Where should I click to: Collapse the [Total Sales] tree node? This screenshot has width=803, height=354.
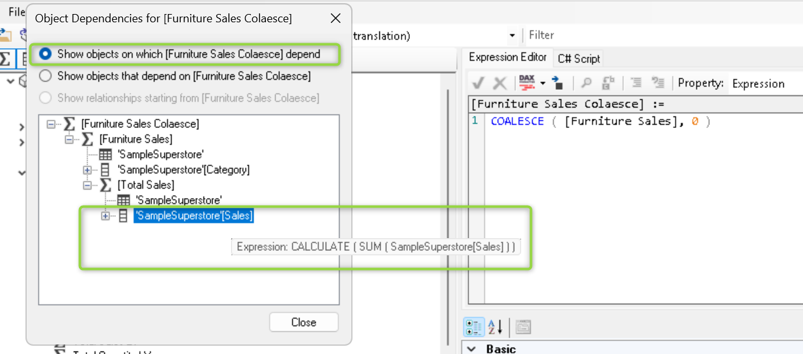[87, 185]
